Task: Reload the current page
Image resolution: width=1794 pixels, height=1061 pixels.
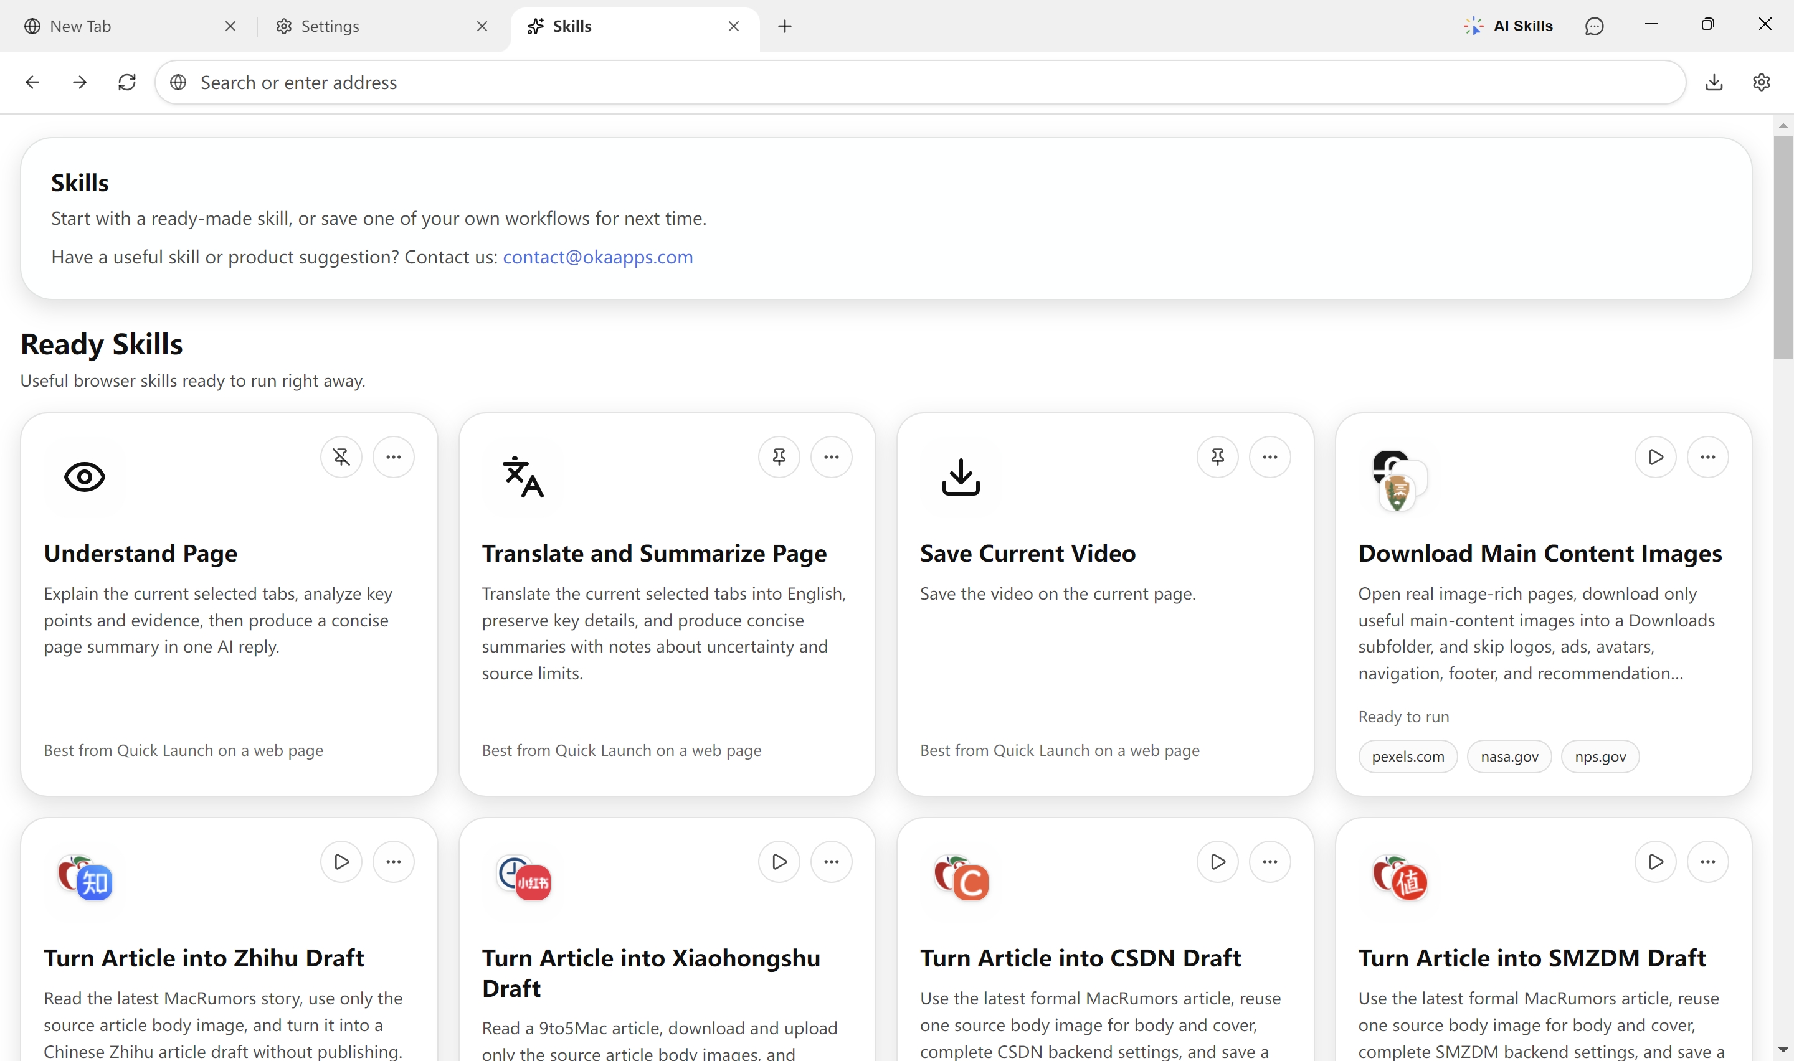Action: (x=126, y=82)
